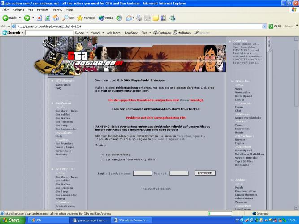Click 'Probleme mit dem Downgeloadeten File?' link

[x=156, y=118]
